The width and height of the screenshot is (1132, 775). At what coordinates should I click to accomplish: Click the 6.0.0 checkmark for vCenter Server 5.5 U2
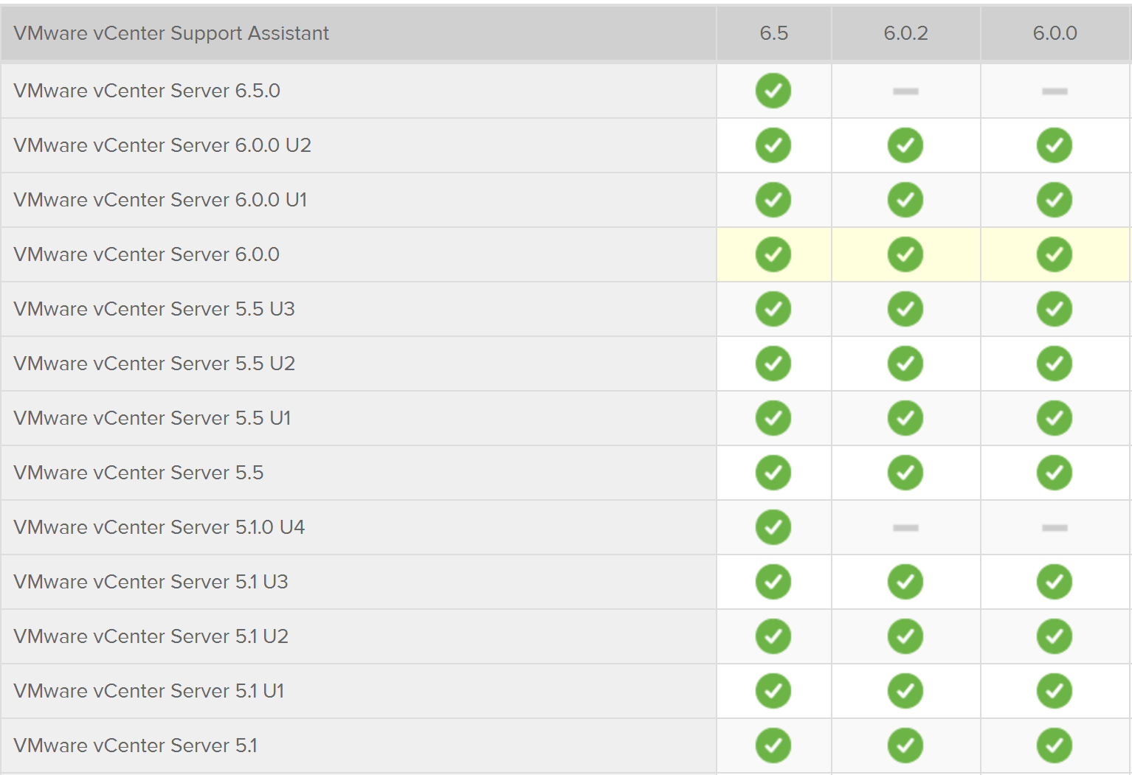pos(1055,364)
